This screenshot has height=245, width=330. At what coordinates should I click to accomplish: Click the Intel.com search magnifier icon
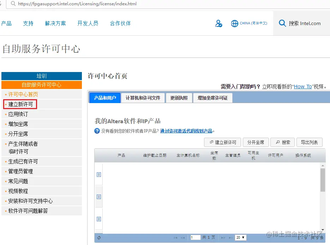coord(282,23)
